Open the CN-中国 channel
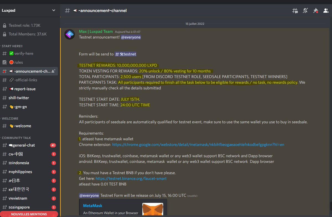This screenshot has height=217, width=332. [29, 154]
